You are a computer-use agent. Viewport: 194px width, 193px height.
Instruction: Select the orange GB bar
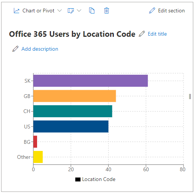pyautogui.click(x=75, y=96)
